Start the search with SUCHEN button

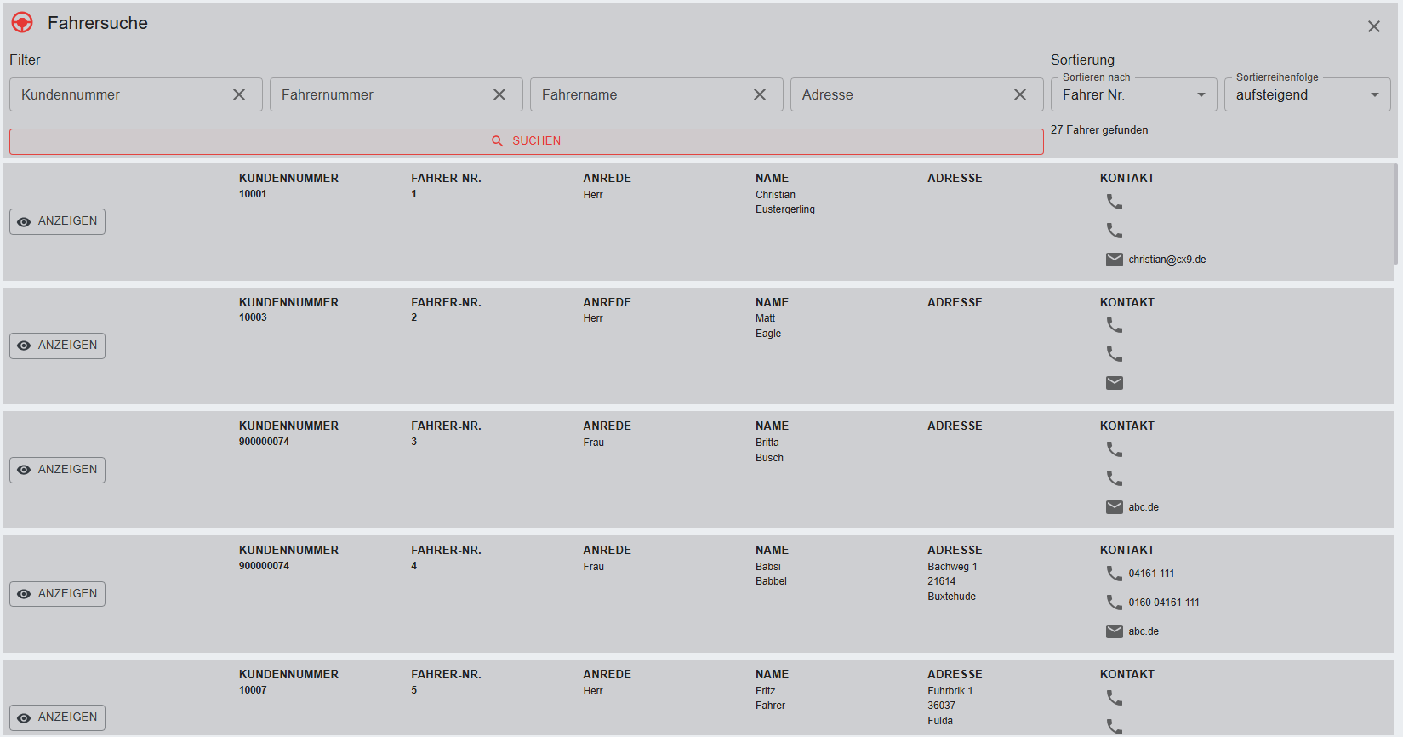[x=526, y=141]
